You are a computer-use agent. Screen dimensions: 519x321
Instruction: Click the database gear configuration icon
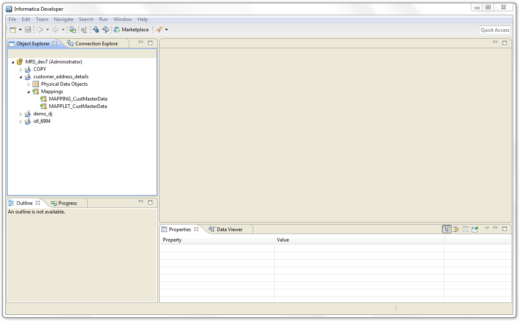pos(96,30)
